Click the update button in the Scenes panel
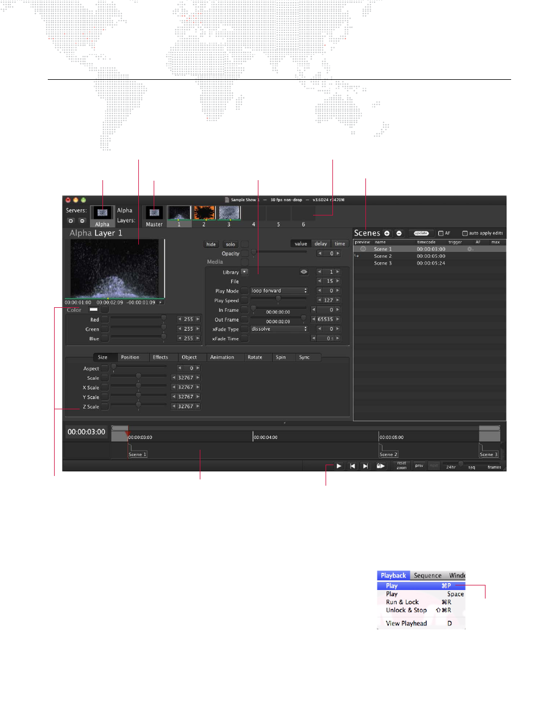The image size is (543, 704). tap(422, 233)
